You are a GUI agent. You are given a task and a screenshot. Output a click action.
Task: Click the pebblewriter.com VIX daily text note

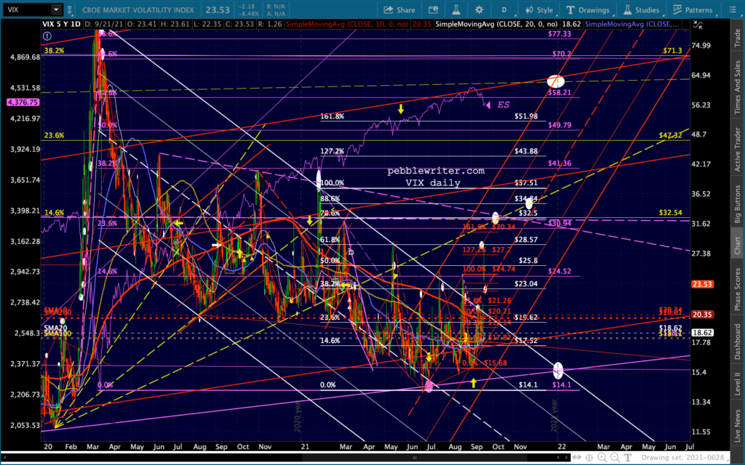point(435,177)
